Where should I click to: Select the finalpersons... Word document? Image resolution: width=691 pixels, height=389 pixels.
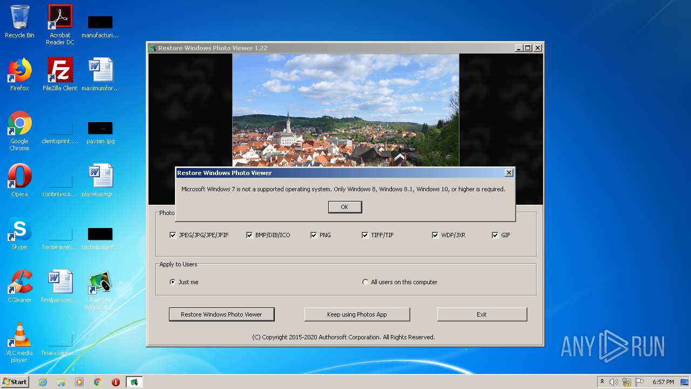[x=60, y=286]
